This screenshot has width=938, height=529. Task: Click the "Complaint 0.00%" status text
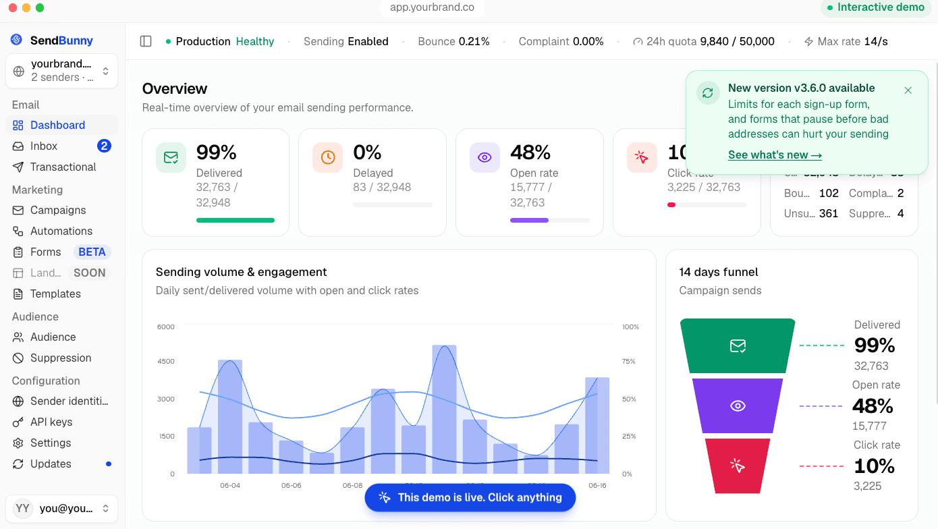click(x=561, y=41)
